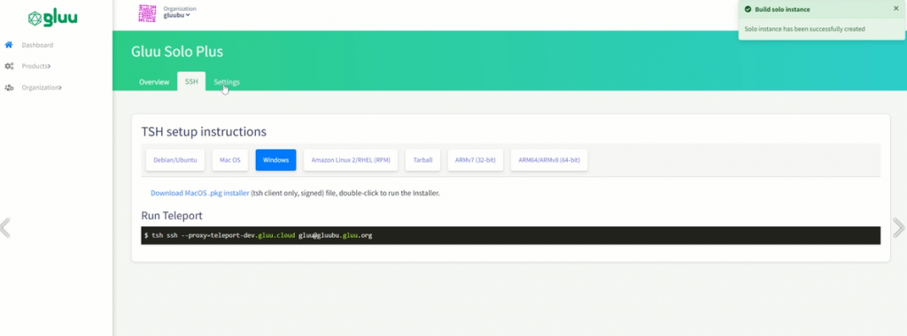Click the pink organization avatar image
Screen dimensions: 907x336
pos(148,13)
